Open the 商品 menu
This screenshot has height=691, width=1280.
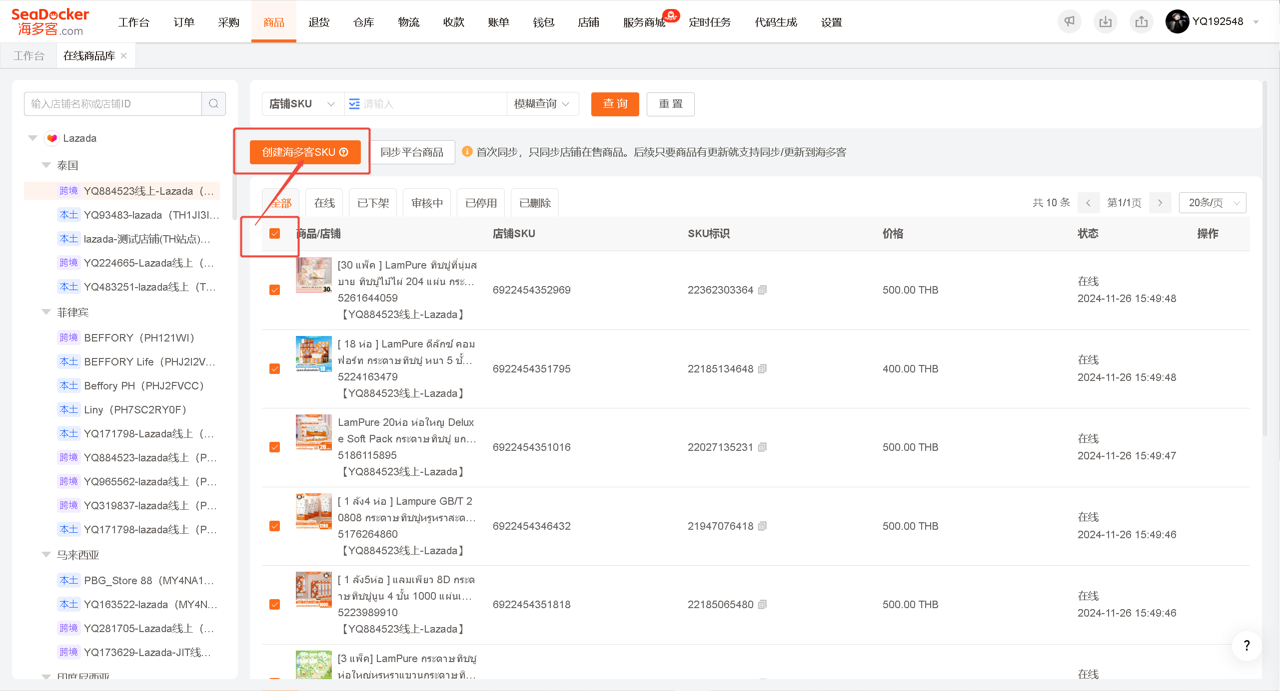[x=274, y=22]
